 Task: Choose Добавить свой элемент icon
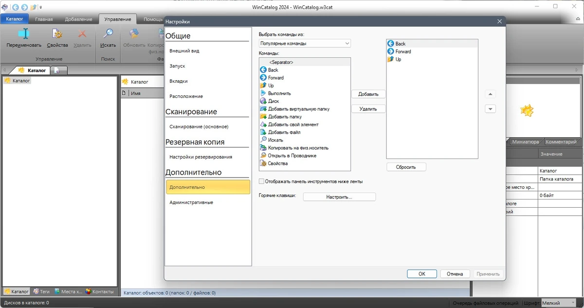(x=263, y=125)
